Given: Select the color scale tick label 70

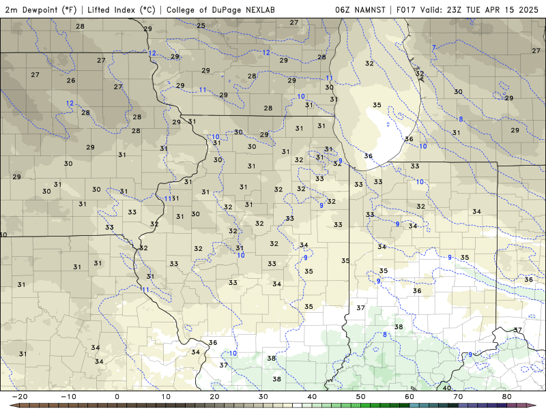Looking at the screenshot, I should pyautogui.click(x=458, y=397).
